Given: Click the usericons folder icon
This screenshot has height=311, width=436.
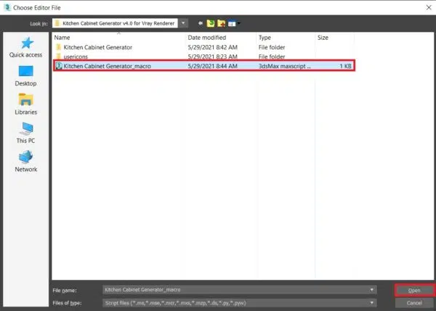Looking at the screenshot, I should point(58,57).
